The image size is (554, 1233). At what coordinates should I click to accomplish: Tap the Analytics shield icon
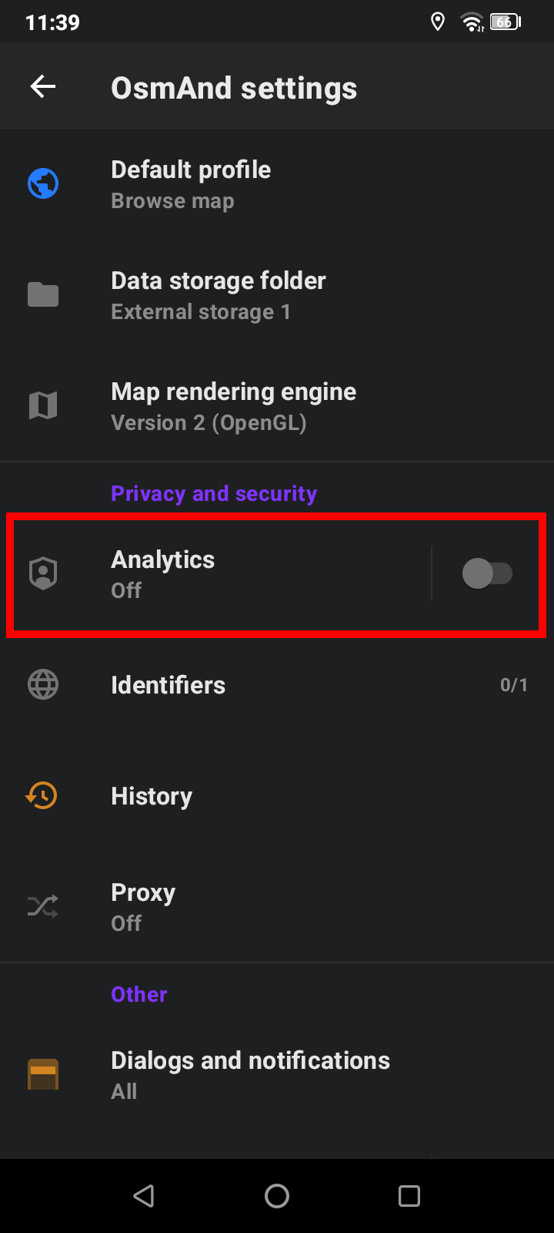[x=43, y=574]
